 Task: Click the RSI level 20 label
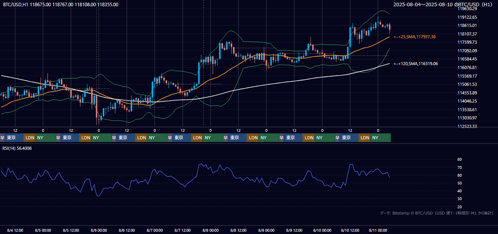click(x=459, y=207)
